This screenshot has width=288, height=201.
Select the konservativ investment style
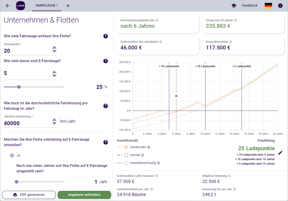pos(126,147)
